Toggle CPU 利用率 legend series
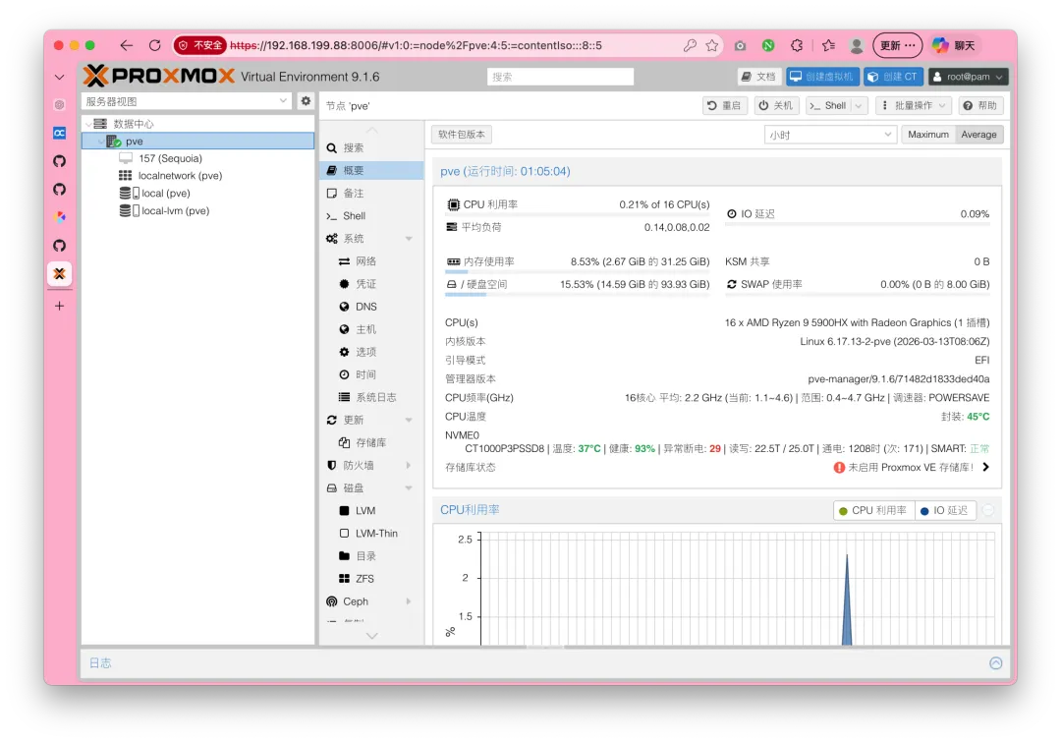The width and height of the screenshot is (1061, 743). click(873, 510)
